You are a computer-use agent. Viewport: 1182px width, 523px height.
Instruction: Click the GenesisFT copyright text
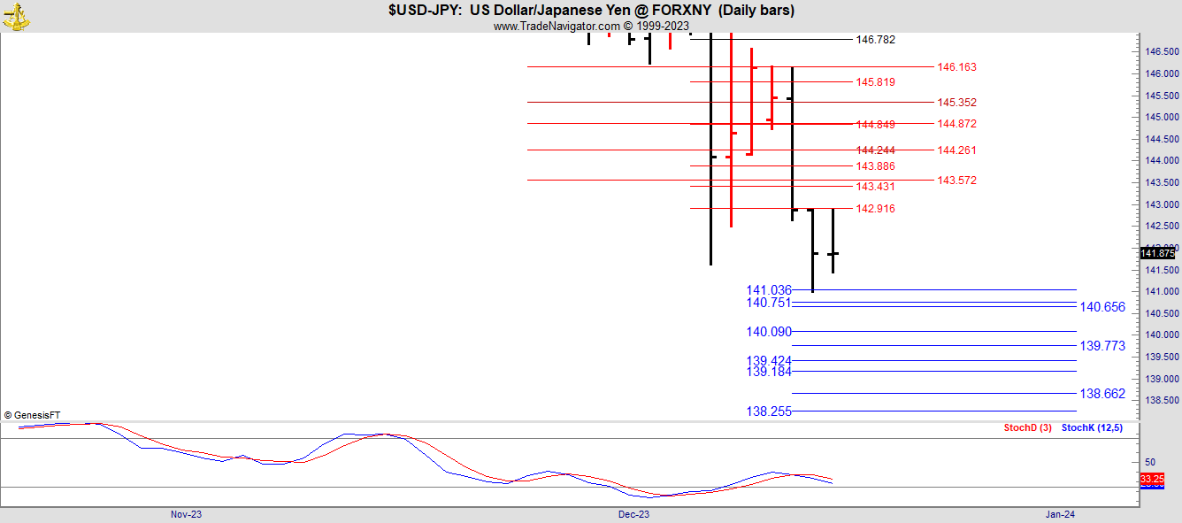(33, 415)
